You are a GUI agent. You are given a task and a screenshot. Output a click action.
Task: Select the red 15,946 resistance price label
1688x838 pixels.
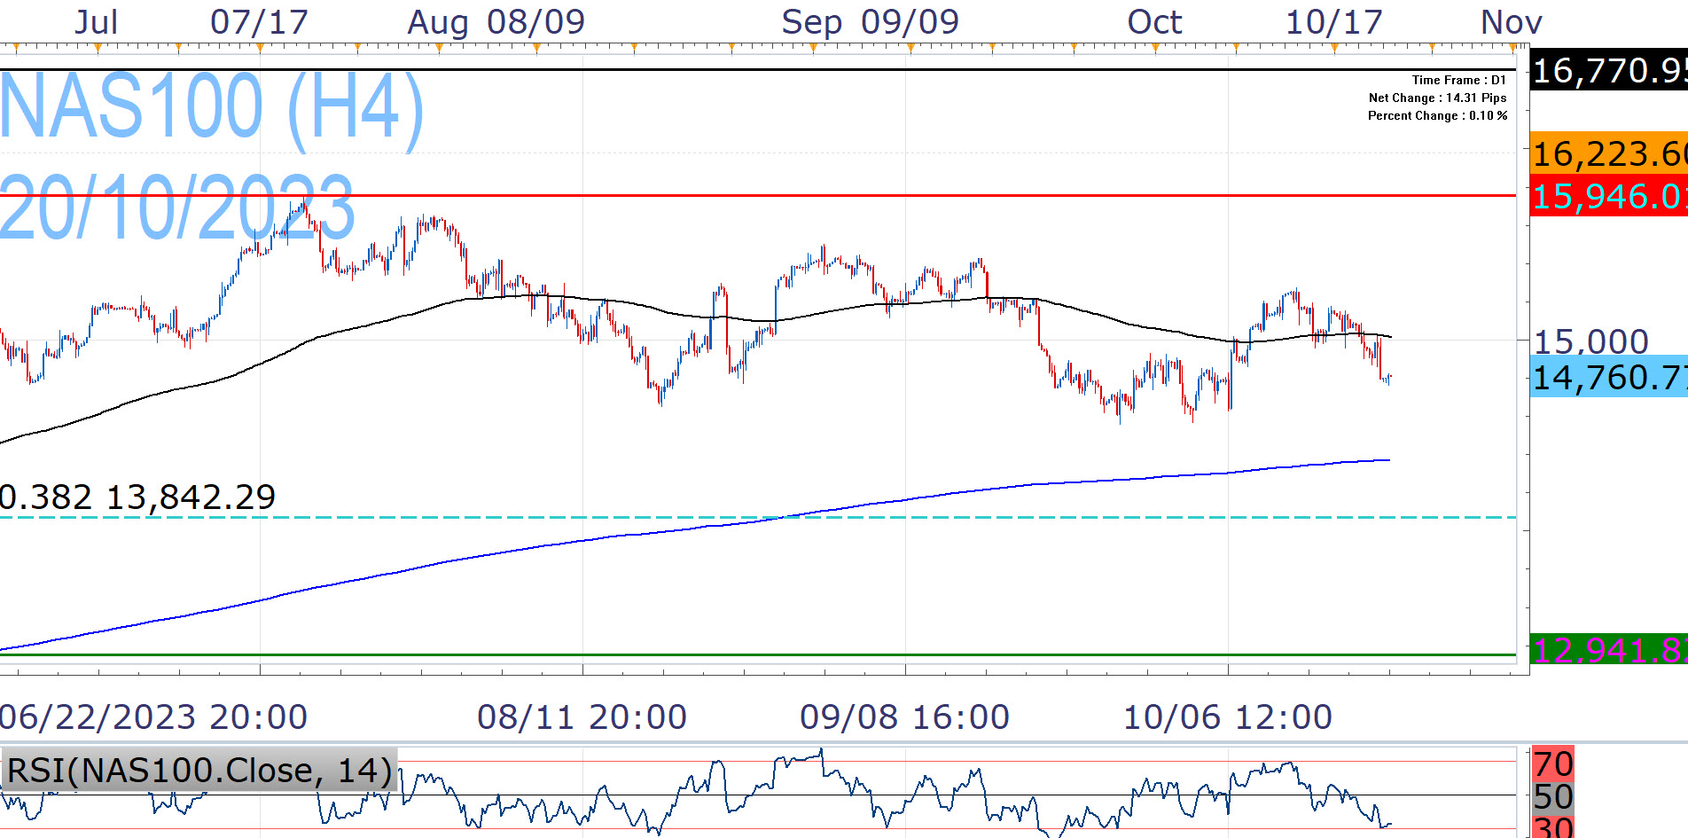tap(1608, 196)
